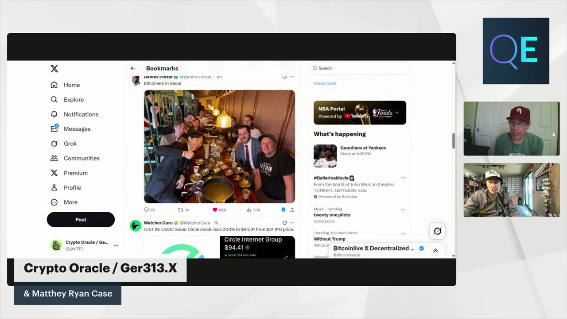Open the twenty one pilots trend

[332, 215]
